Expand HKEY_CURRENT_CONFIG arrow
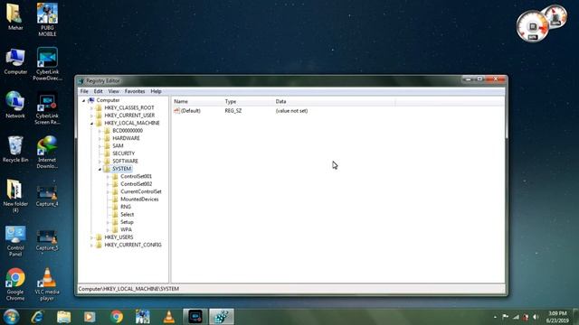The image size is (579, 325). click(91, 246)
